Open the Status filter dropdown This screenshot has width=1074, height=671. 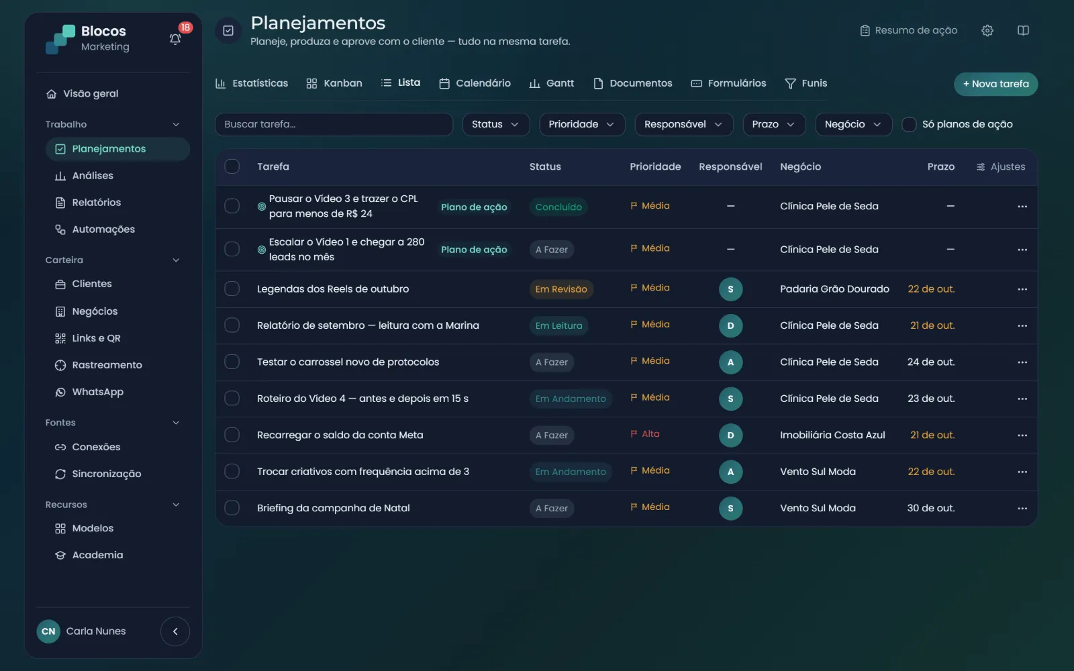[495, 124]
